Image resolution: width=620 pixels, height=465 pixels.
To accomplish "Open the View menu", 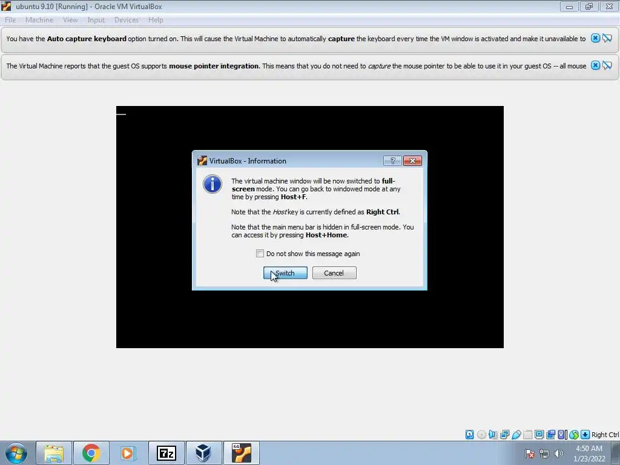I will [x=70, y=20].
